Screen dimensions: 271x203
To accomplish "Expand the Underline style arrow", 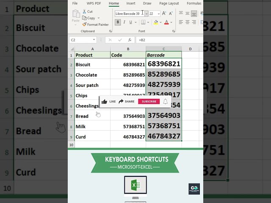I will click(135, 22).
